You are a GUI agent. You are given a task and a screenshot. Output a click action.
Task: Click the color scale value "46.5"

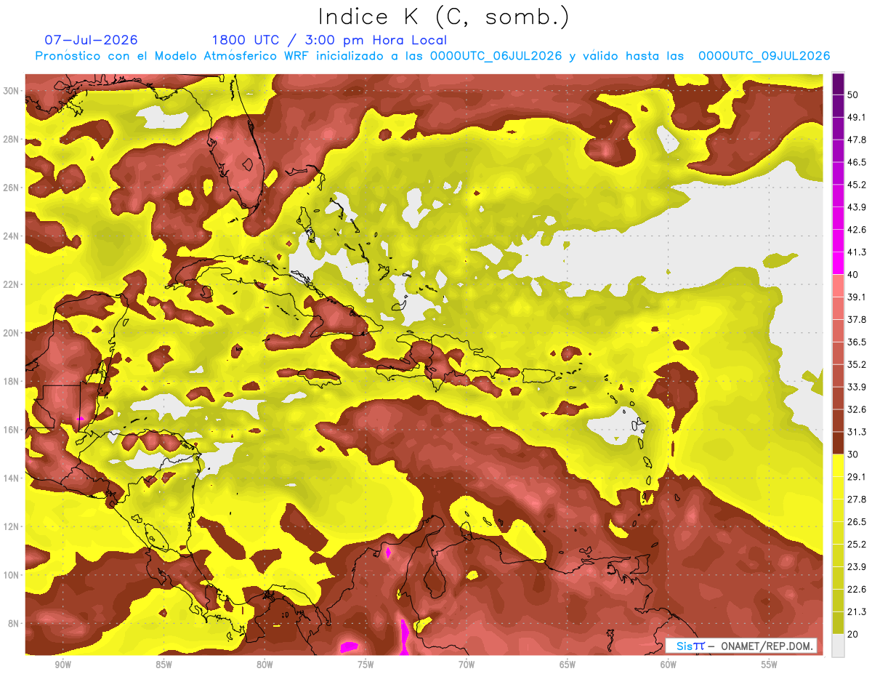click(x=856, y=161)
